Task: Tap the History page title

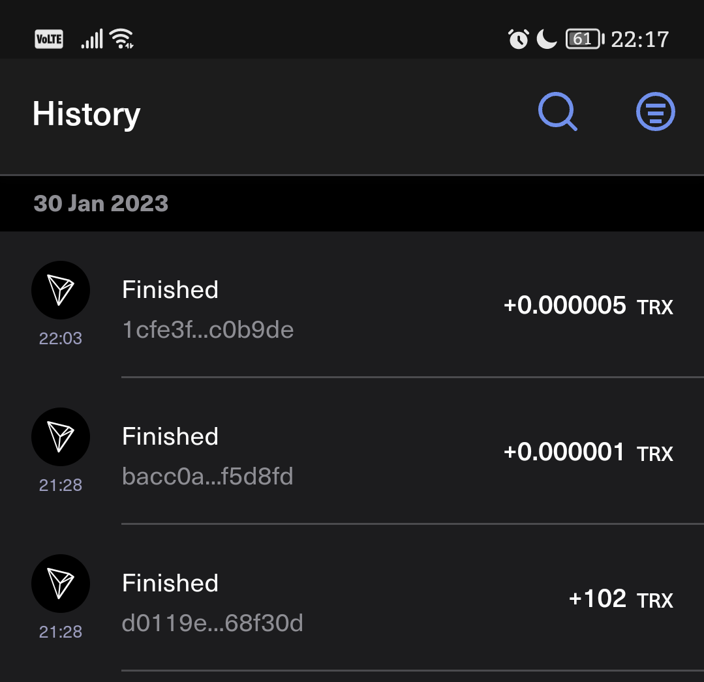Action: (x=86, y=114)
